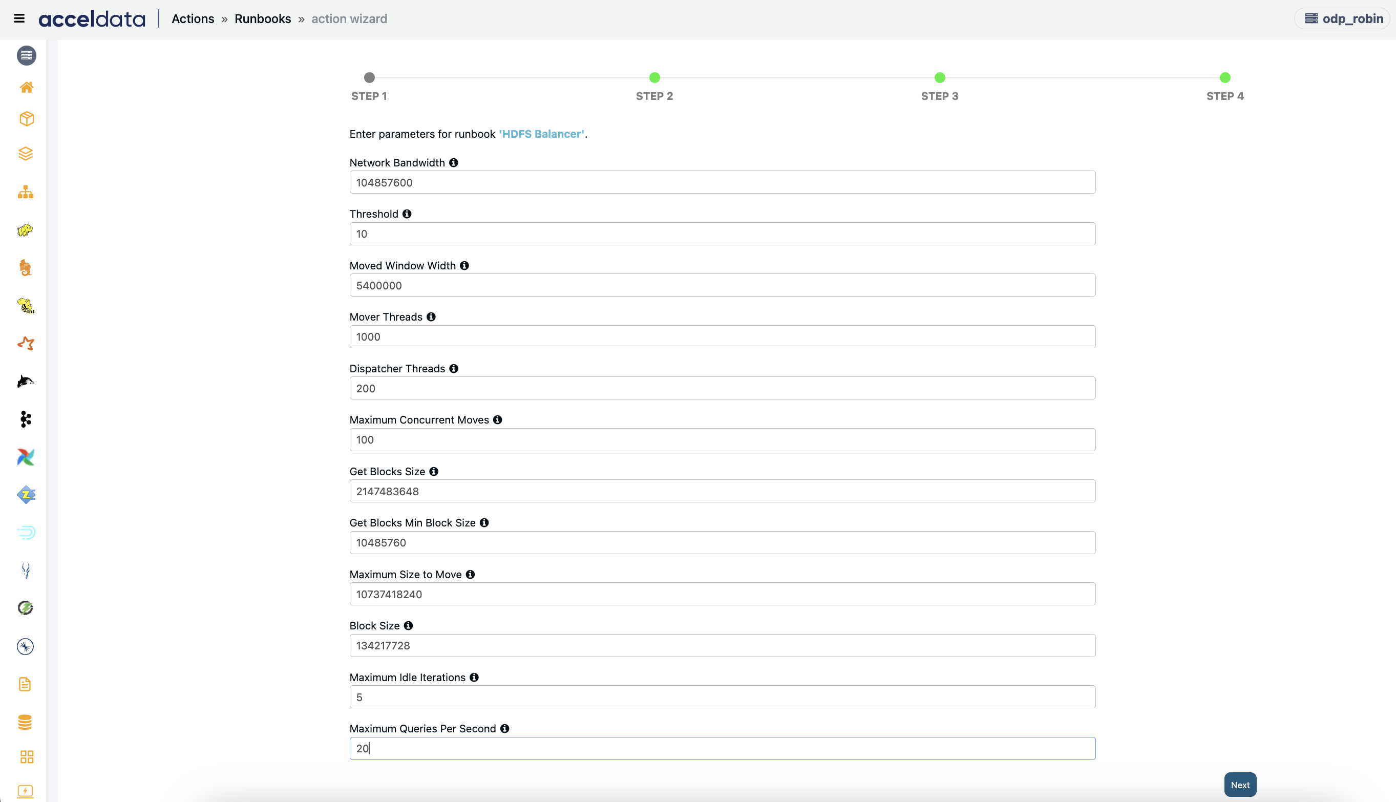The image size is (1396, 802).
Task: Show info for Maximum Size to Move
Action: 470,575
